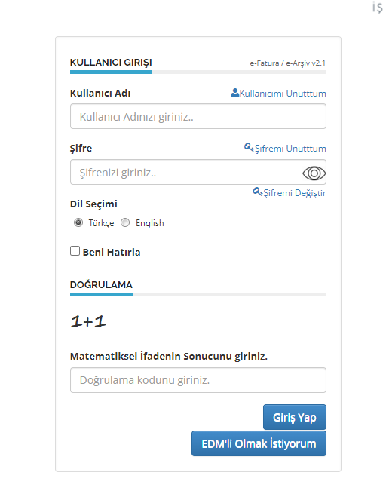Image resolution: width=383 pixels, height=503 pixels.
Task: Click the DOĞRULAMA section heading
Action: (x=101, y=284)
